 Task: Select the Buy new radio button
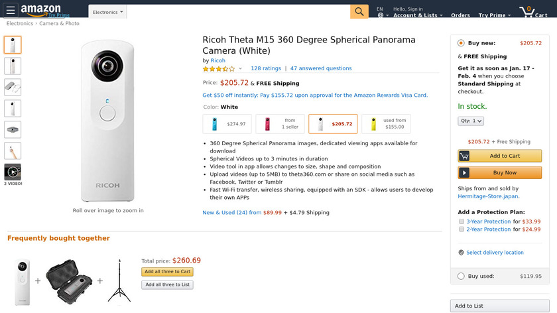(461, 43)
